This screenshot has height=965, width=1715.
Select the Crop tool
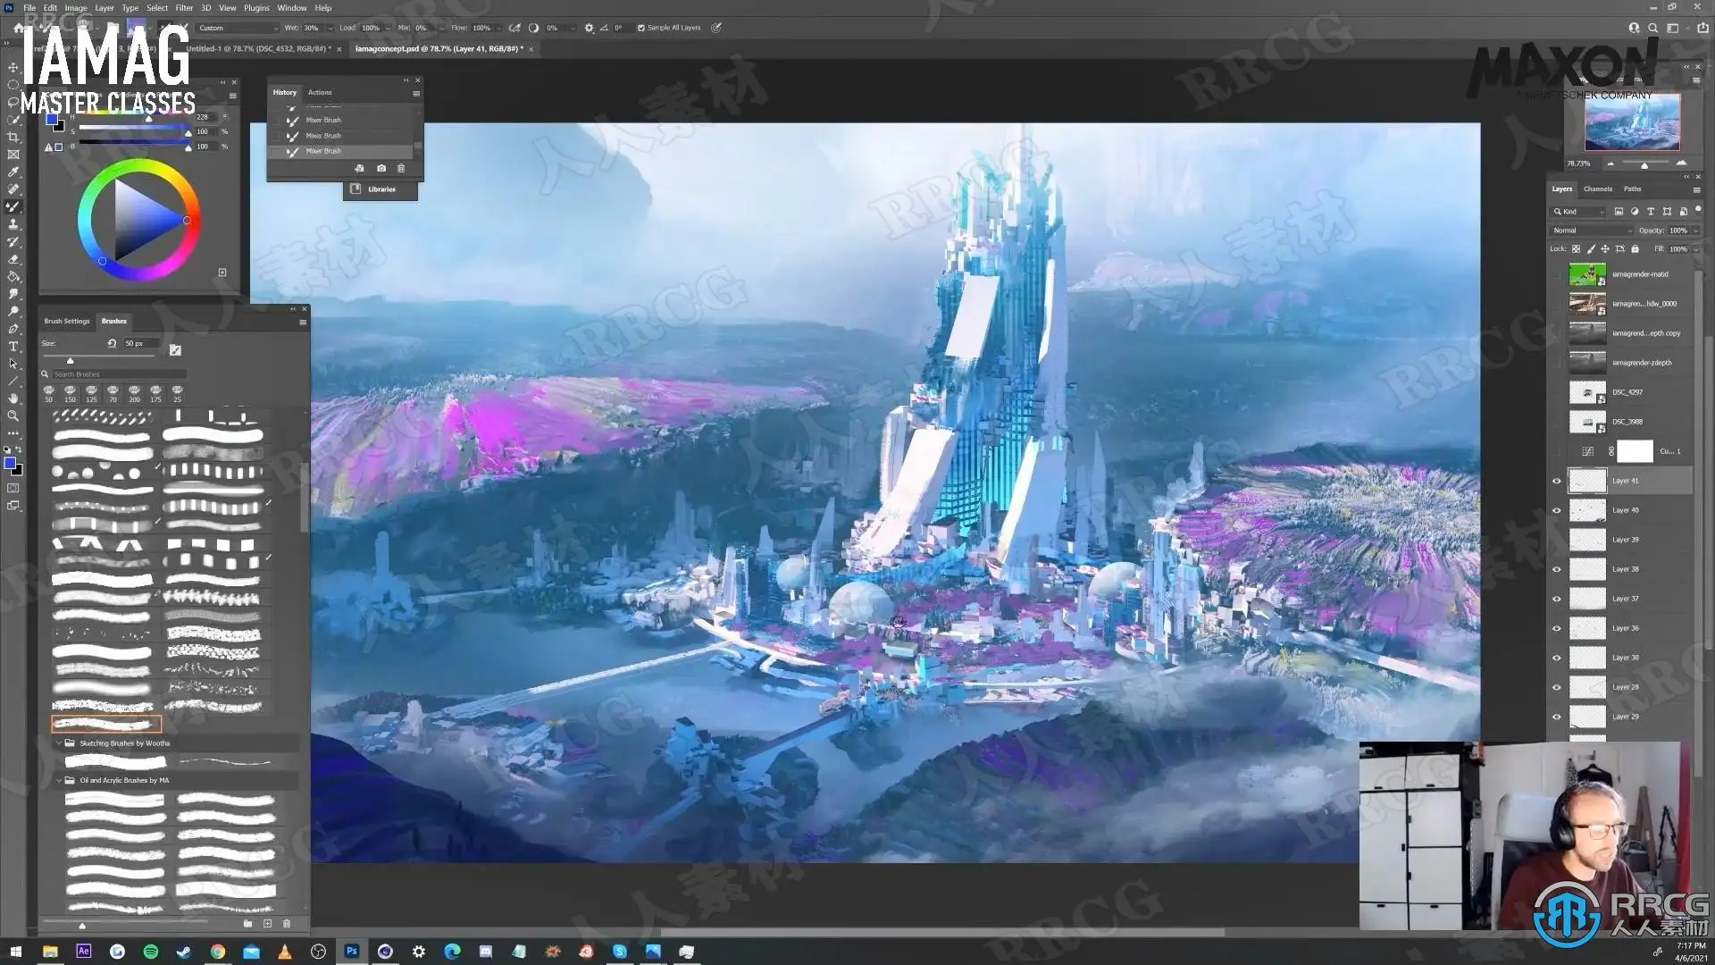(13, 137)
